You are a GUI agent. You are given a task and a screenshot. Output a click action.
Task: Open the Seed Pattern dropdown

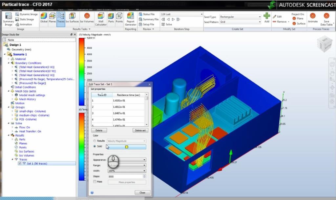point(240,22)
